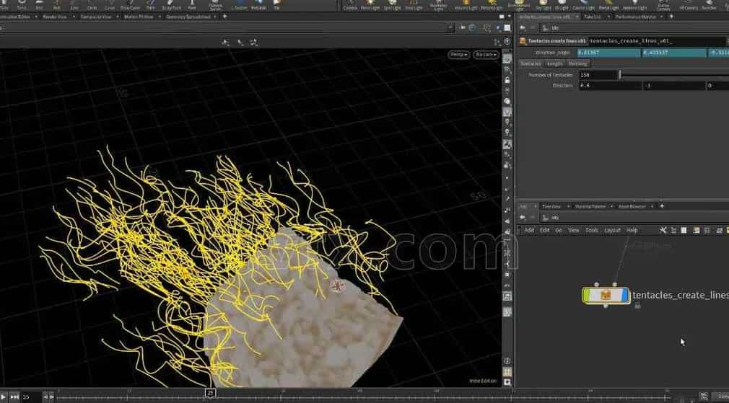Click the wrench icon in network toolbar
Screen dimensions: 729x403
point(663,230)
